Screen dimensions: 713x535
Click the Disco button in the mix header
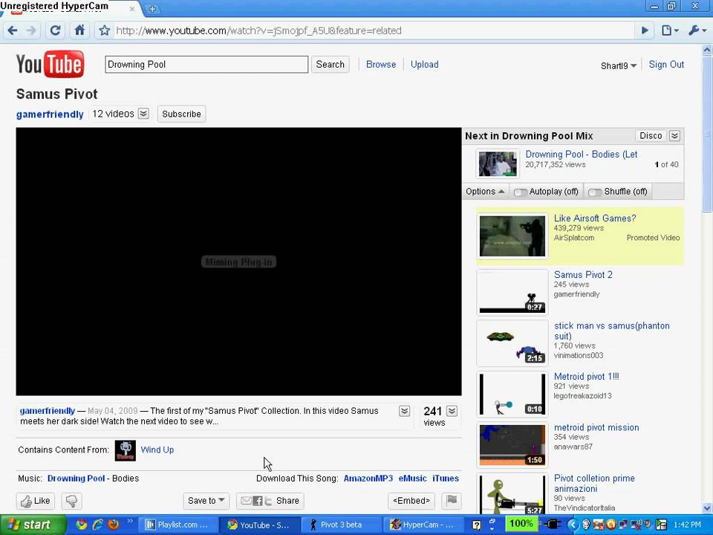tap(651, 135)
